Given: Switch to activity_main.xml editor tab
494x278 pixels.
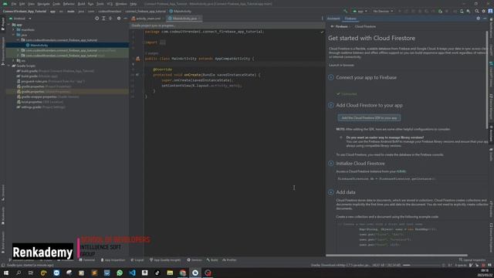Looking at the screenshot, I should coord(147,19).
